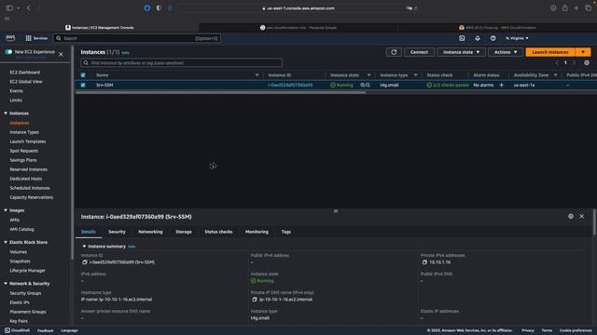
Task: Uncheck the Srv-SSM row checkbox
Action: (x=83, y=85)
